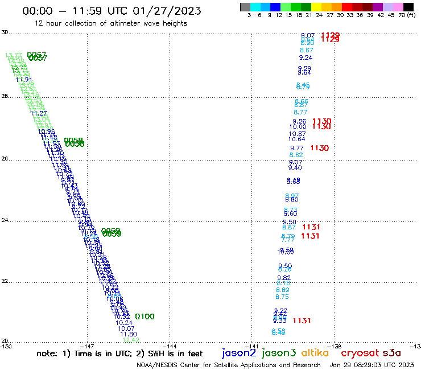
Task: Click the 9.33 wave height value
Action: point(280,321)
